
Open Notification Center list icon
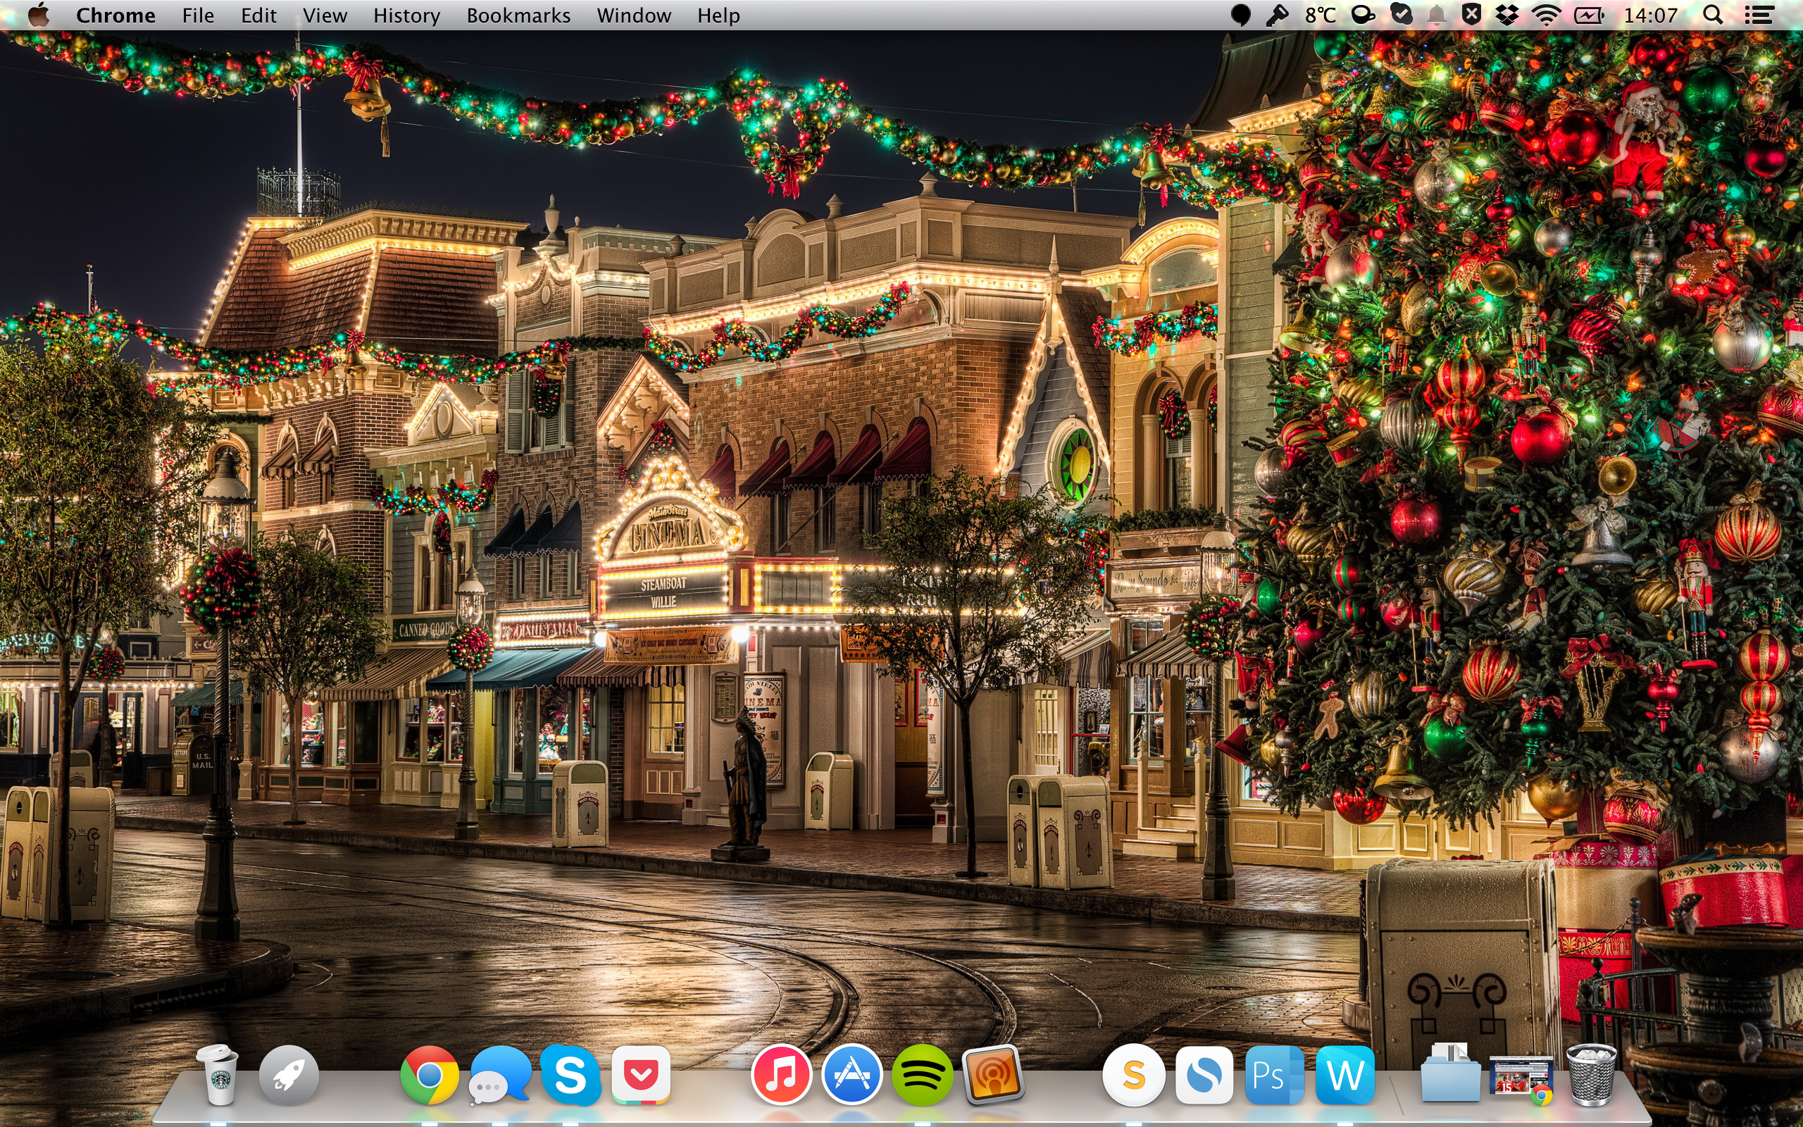pos(1759,15)
